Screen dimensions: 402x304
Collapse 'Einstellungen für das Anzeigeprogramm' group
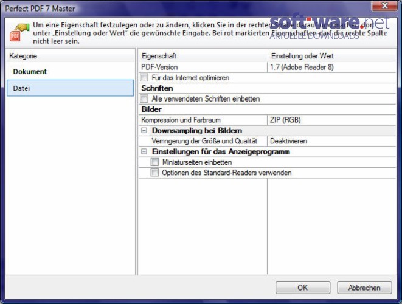(144, 151)
